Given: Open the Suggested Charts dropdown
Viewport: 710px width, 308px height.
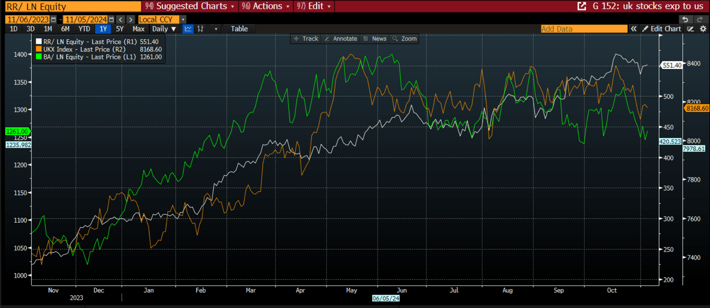Looking at the screenshot, I should (190, 6).
